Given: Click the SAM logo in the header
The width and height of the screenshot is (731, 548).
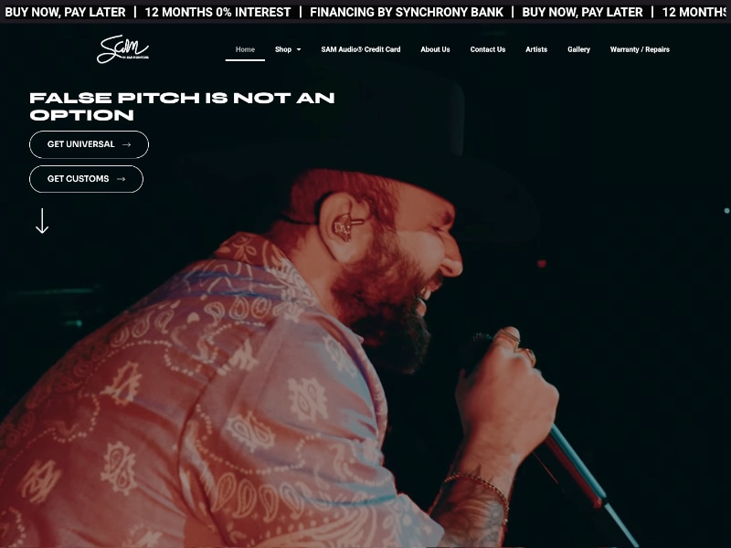Looking at the screenshot, I should 122,49.
